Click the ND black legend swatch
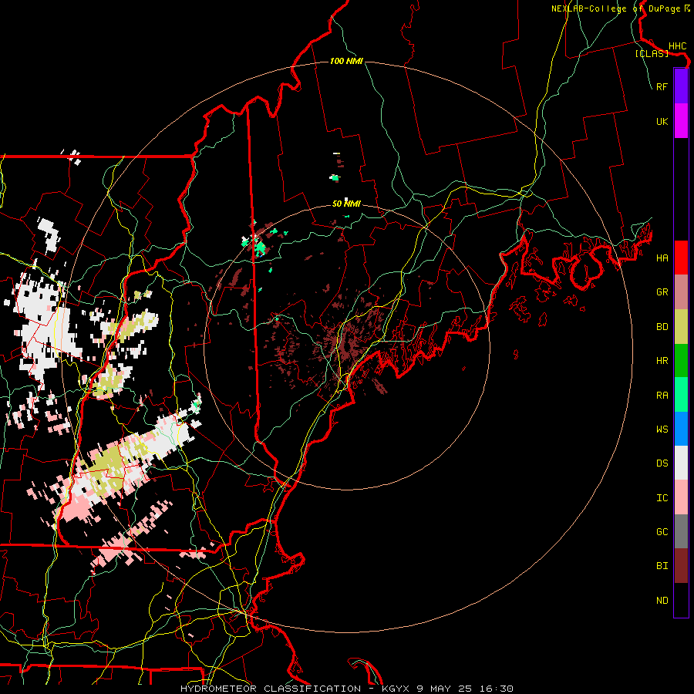 [x=681, y=600]
